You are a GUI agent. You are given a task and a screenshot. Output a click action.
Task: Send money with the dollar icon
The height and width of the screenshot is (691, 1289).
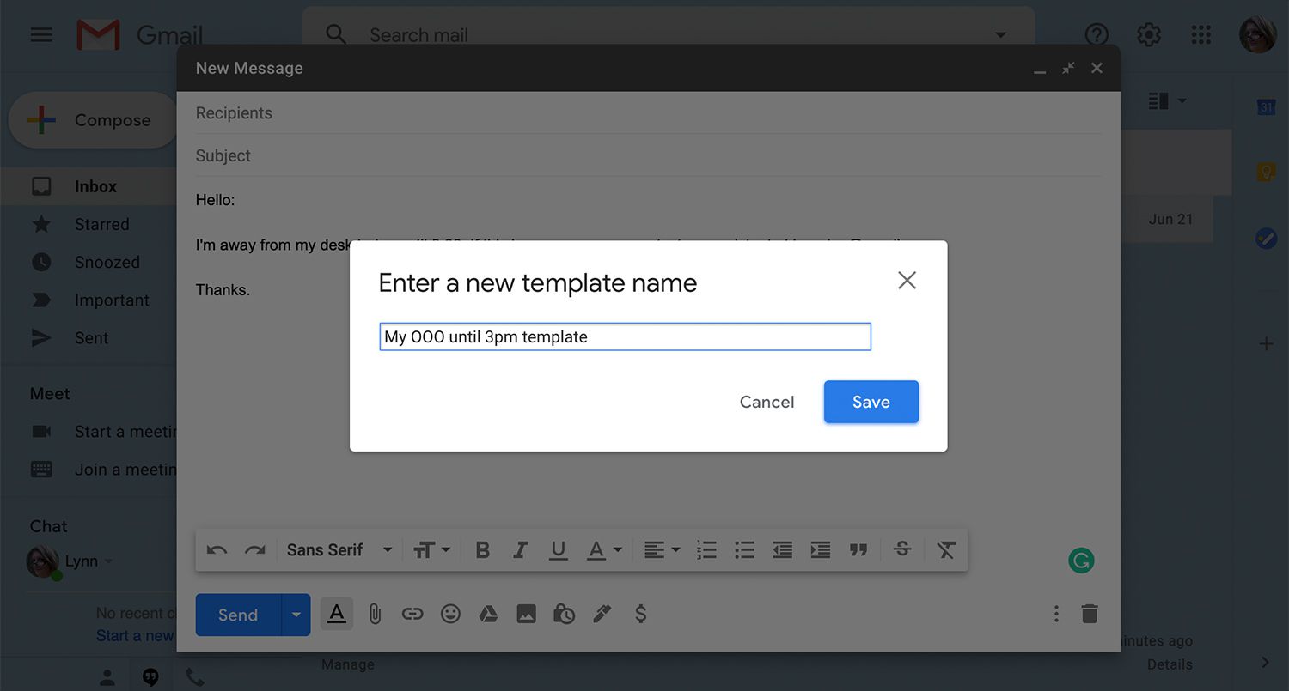click(640, 614)
